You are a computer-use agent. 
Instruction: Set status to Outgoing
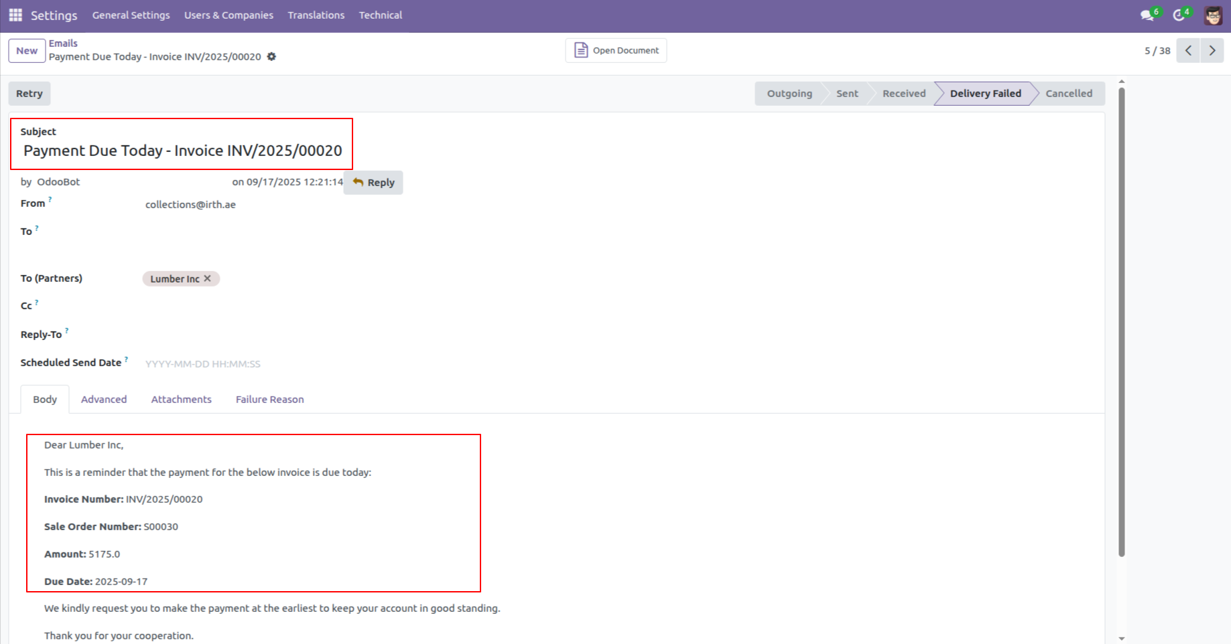[x=789, y=94]
